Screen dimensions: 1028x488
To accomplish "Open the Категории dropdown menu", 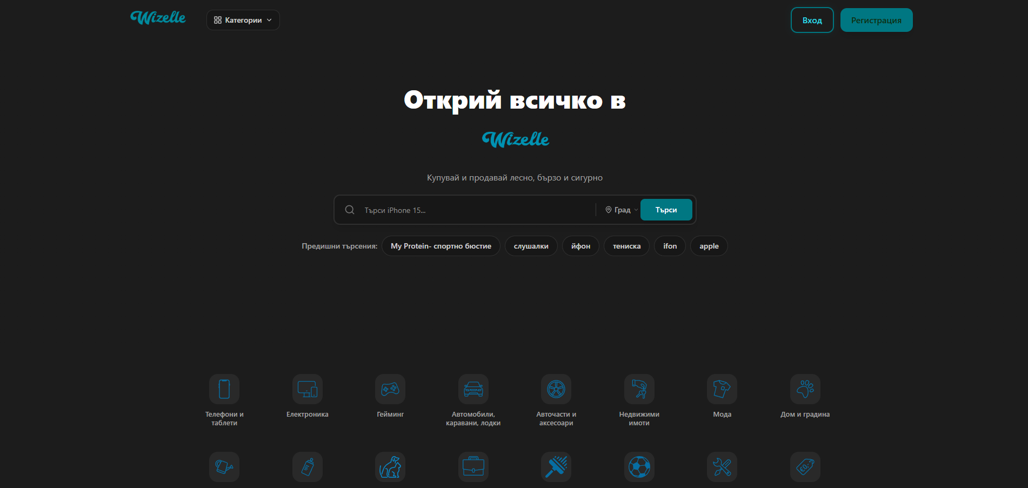I will click(243, 20).
